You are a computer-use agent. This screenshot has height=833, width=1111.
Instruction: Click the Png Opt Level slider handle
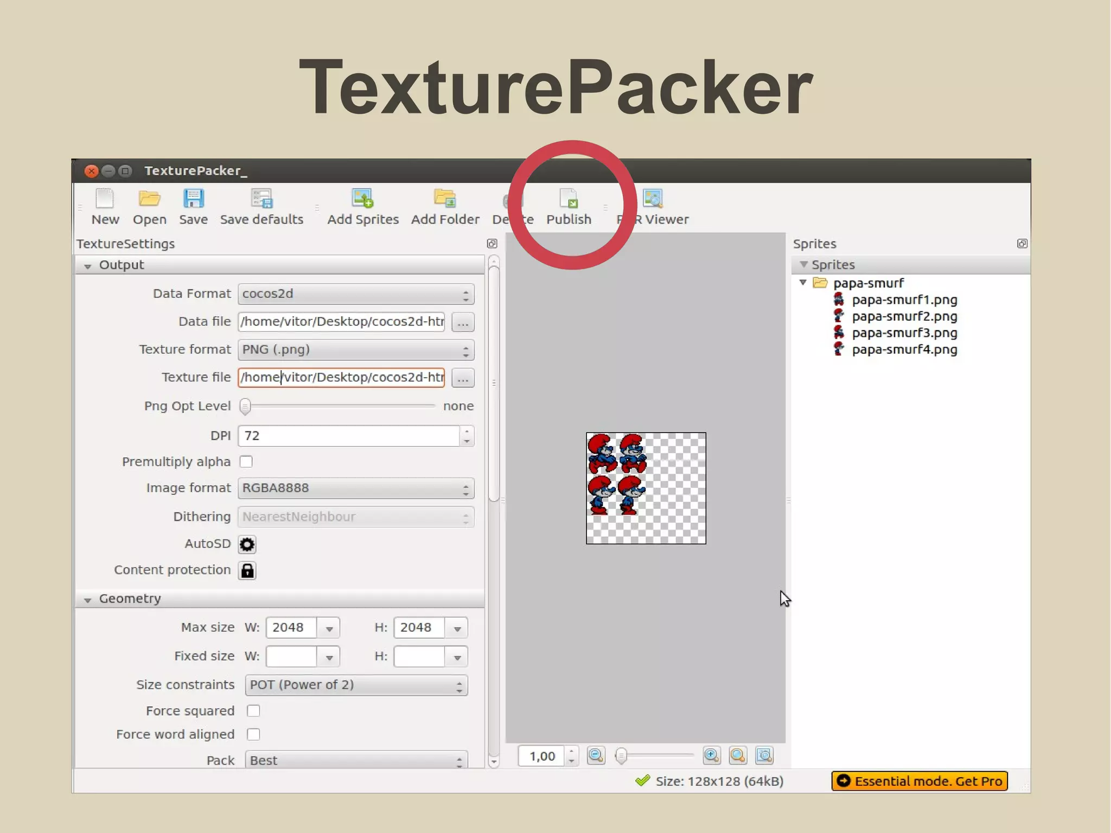pyautogui.click(x=245, y=406)
